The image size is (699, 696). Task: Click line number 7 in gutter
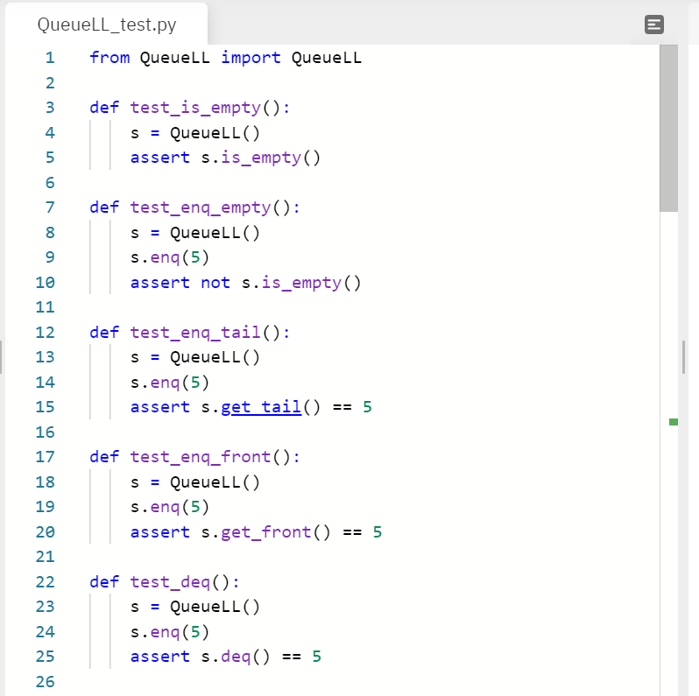click(x=50, y=207)
